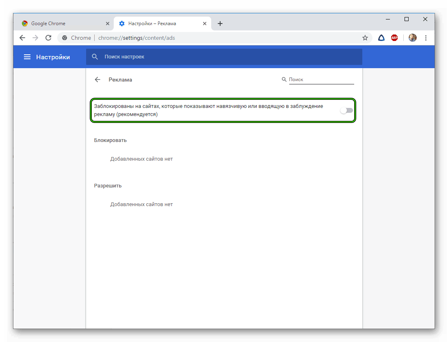Click the browser forward arrow
The image size is (448, 342).
point(35,38)
